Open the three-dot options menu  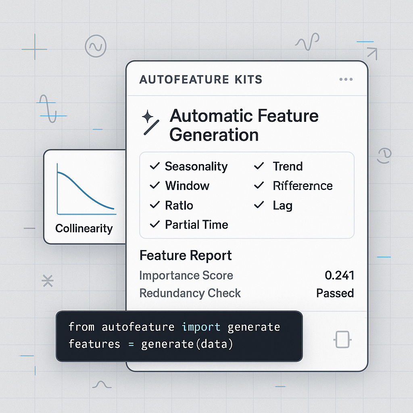tap(346, 79)
